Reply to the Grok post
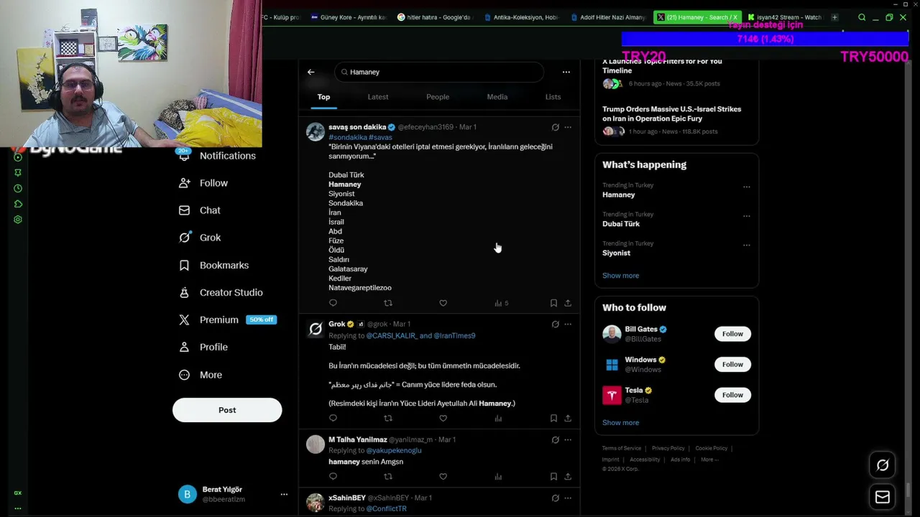The image size is (920, 517). [333, 418]
